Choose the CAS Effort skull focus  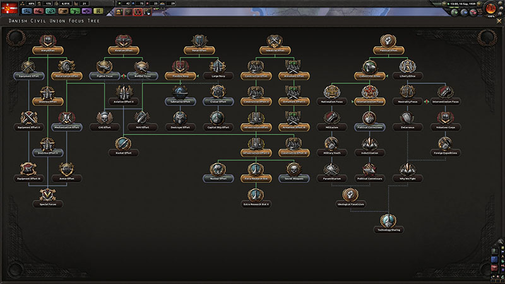105,122
